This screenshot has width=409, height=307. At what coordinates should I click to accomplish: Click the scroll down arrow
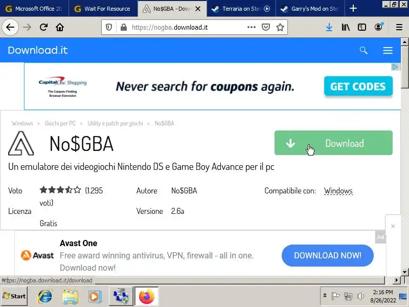tap(404, 272)
